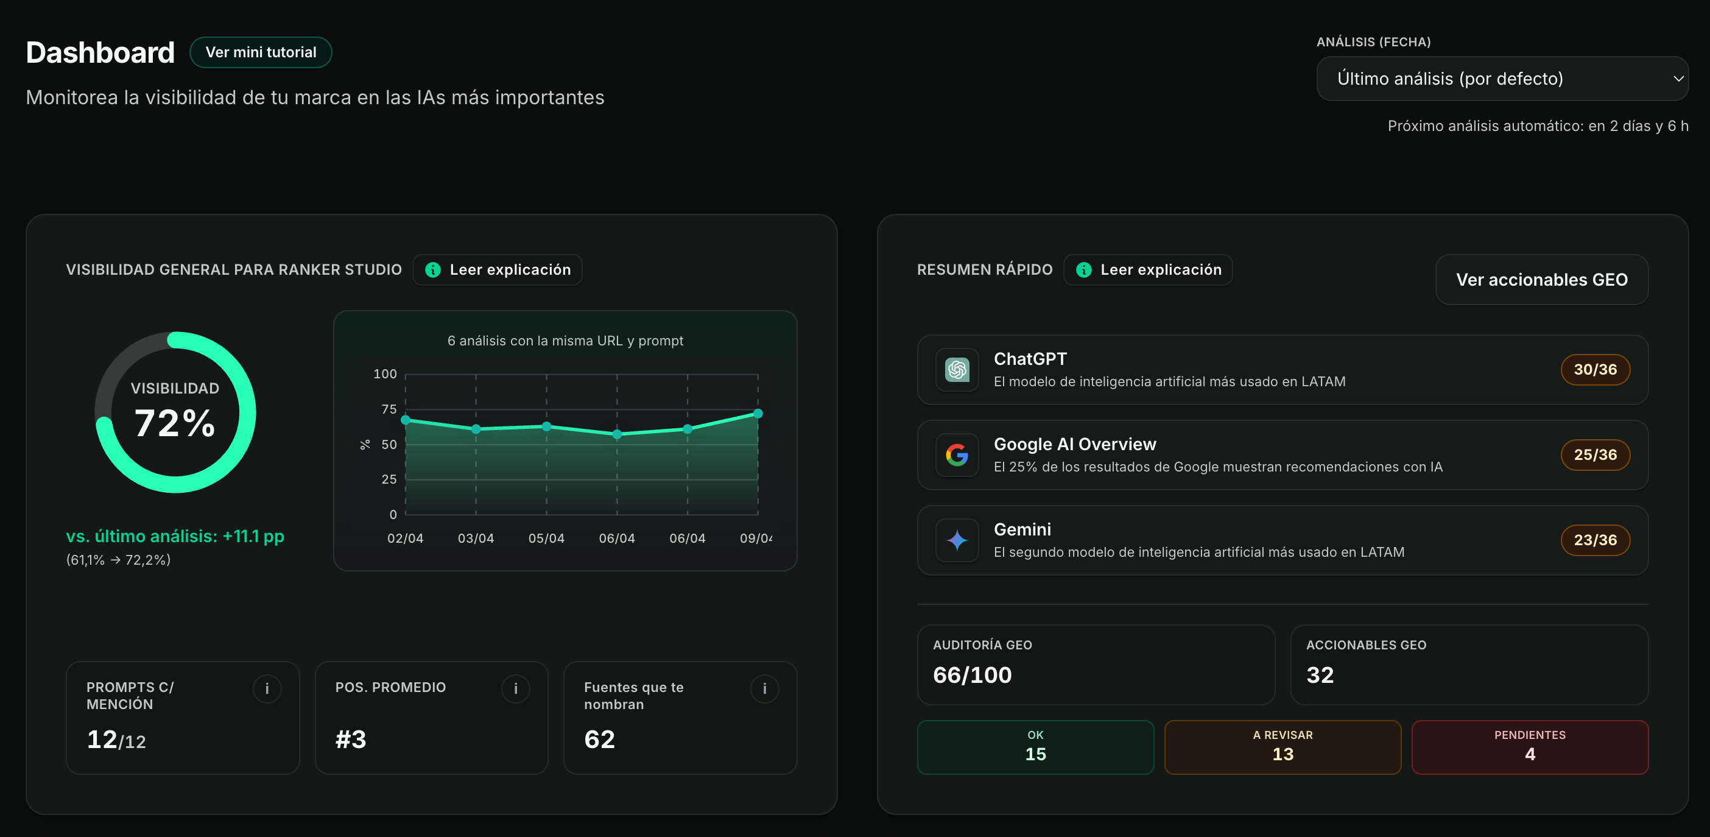Click the vs. último análisis +11.1 pp text
1710x837 pixels.
(175, 536)
